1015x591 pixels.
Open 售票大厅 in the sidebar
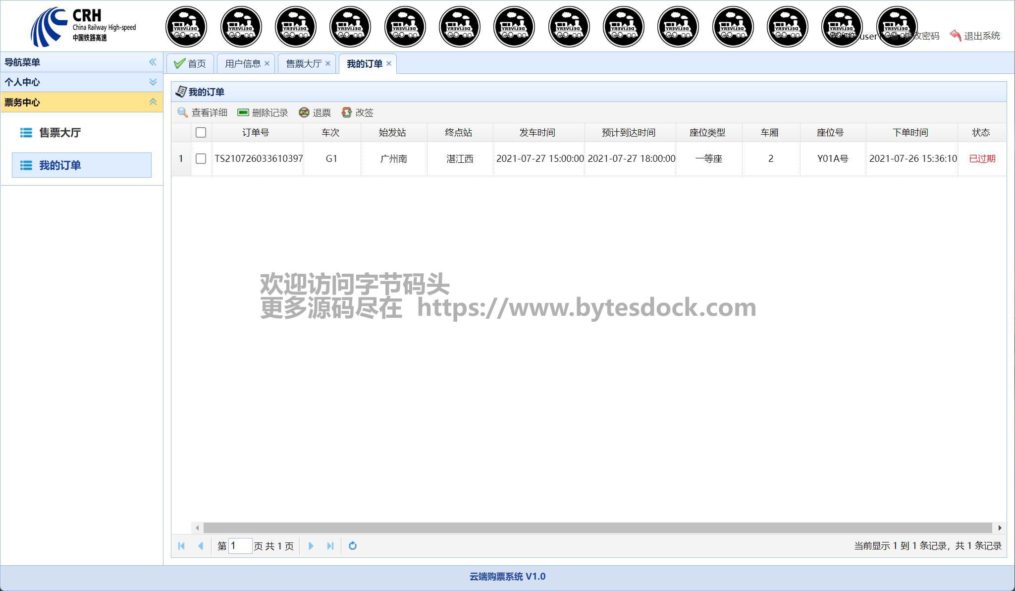coord(60,133)
